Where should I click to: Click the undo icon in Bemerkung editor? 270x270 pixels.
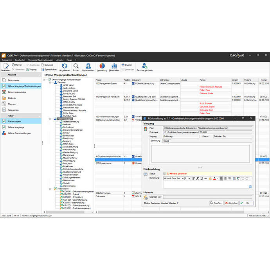tap(243, 178)
